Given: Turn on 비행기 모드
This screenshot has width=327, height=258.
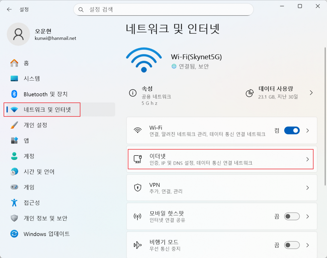Looking at the screenshot, I should click(x=292, y=245).
